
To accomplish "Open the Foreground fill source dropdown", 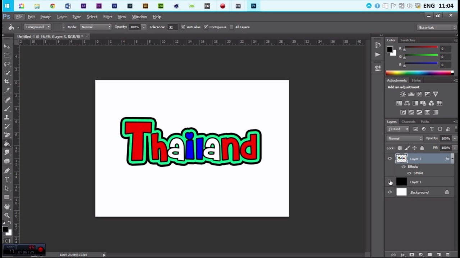I will pos(38,27).
